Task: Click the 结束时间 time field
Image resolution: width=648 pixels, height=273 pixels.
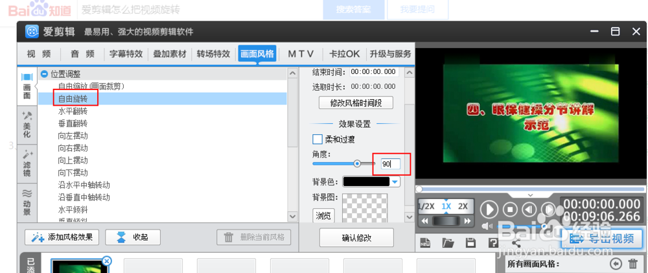Action: point(374,72)
